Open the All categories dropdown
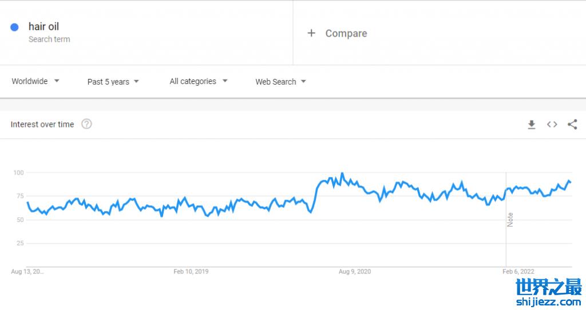 [199, 81]
